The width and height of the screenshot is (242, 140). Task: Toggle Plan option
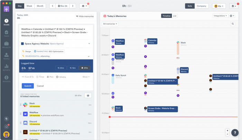pos(50,77)
